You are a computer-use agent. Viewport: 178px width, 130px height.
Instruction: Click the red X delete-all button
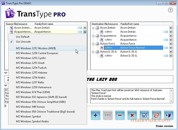point(132,115)
